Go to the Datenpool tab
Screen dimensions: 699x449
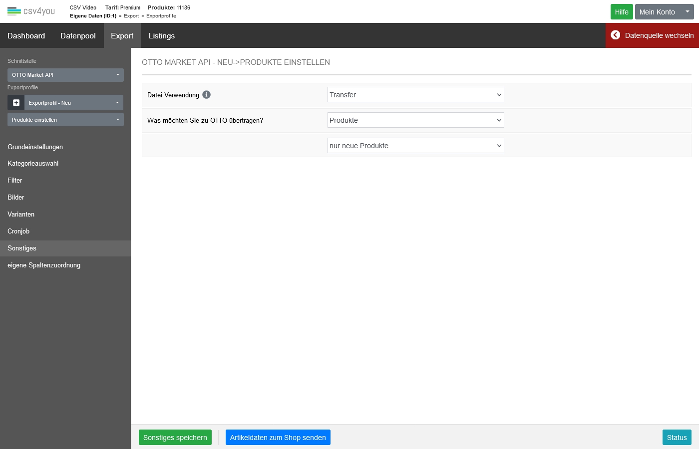[78, 36]
